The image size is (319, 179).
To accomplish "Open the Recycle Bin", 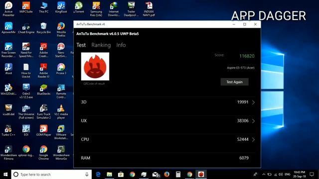I will 44,28.
